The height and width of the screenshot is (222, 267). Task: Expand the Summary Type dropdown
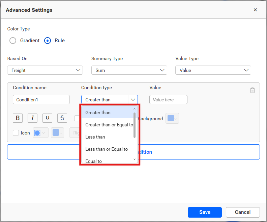[129, 70]
